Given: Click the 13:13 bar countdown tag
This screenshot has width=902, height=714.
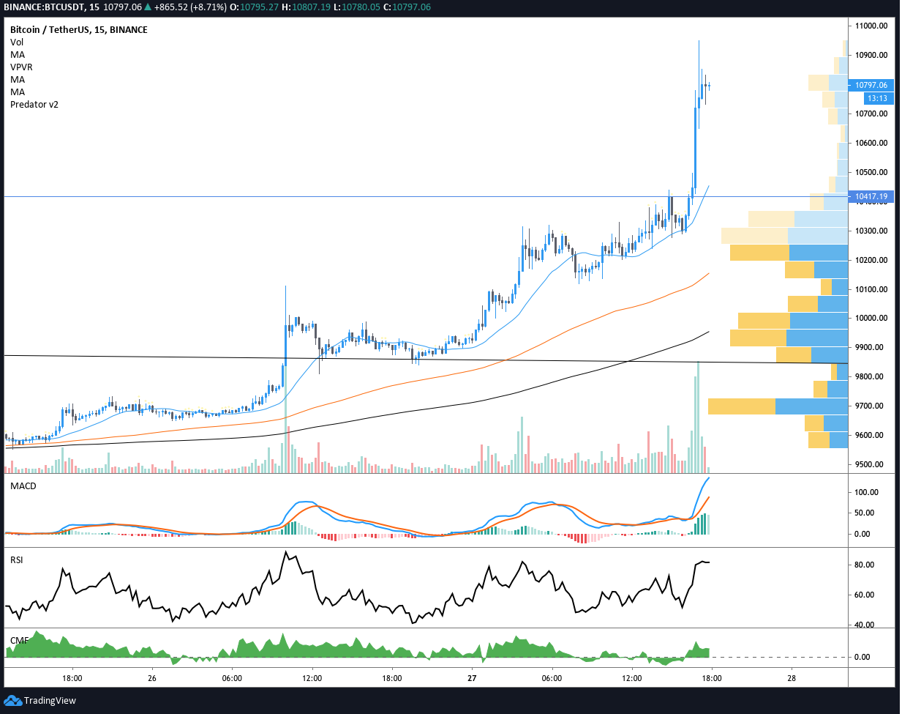Looking at the screenshot, I should [877, 98].
